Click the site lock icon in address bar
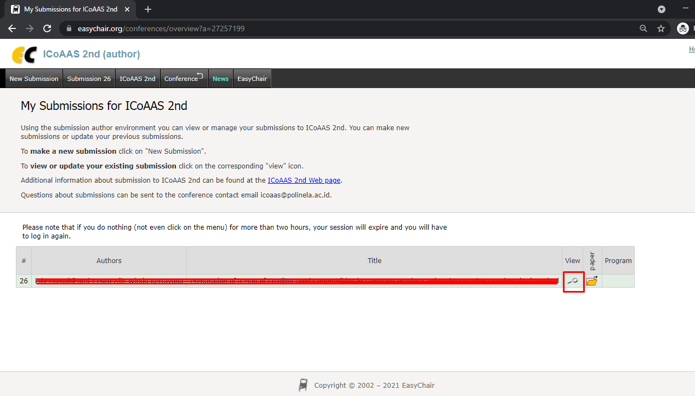This screenshot has width=695, height=396. (x=69, y=28)
